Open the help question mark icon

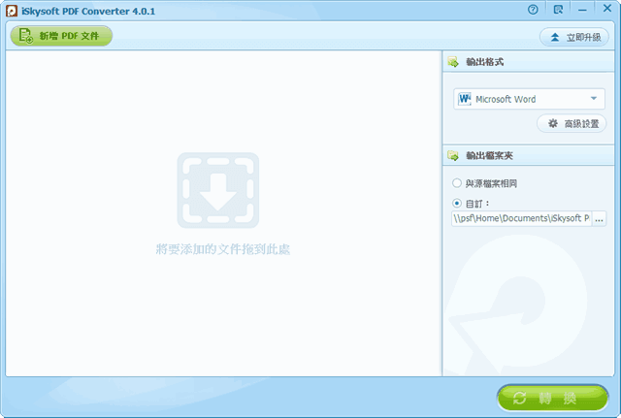[x=533, y=10]
